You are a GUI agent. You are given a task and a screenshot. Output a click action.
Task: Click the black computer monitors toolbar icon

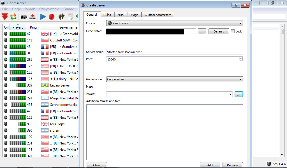tap(24, 17)
